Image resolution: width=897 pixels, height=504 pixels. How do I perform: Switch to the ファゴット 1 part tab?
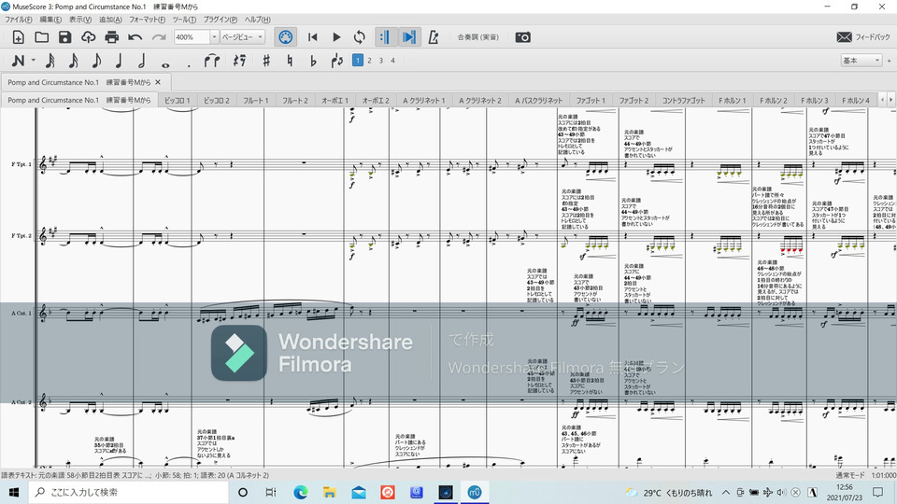pos(591,100)
